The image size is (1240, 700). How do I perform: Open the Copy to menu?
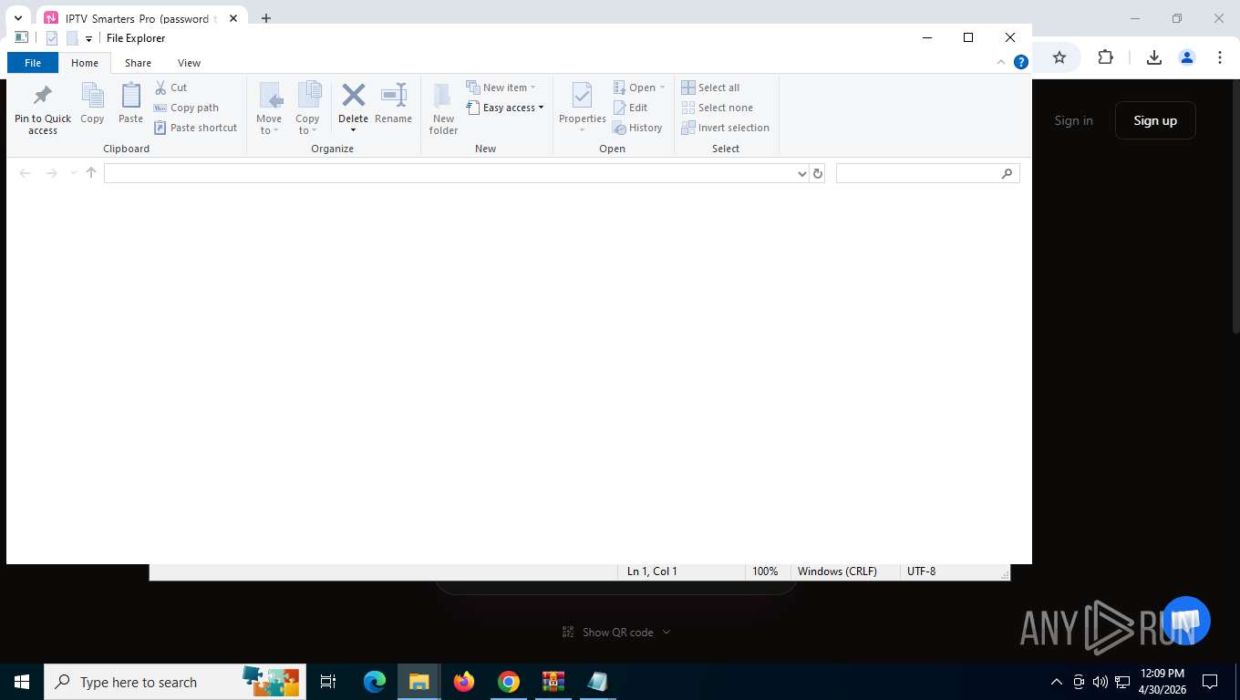(x=307, y=108)
